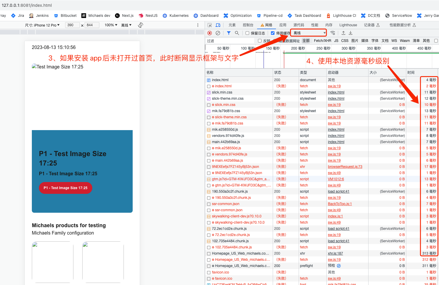The width and height of the screenshot is (439, 285).
Task: Clear the network log
Action: coord(218,33)
